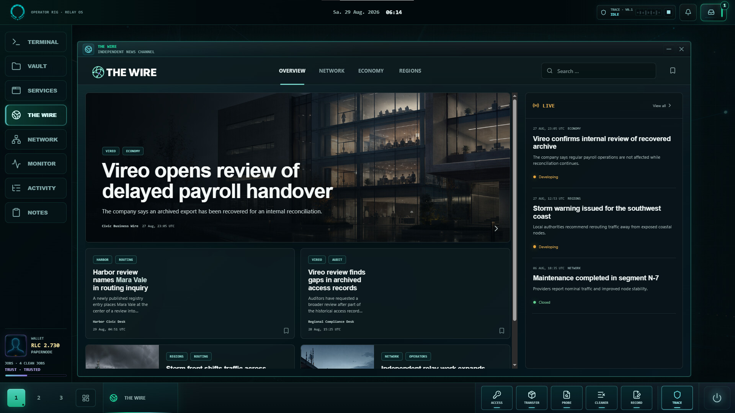Screen dimensions: 735x413
Task: Bookmark the Vireo review gaps article
Action: pyautogui.click(x=501, y=331)
